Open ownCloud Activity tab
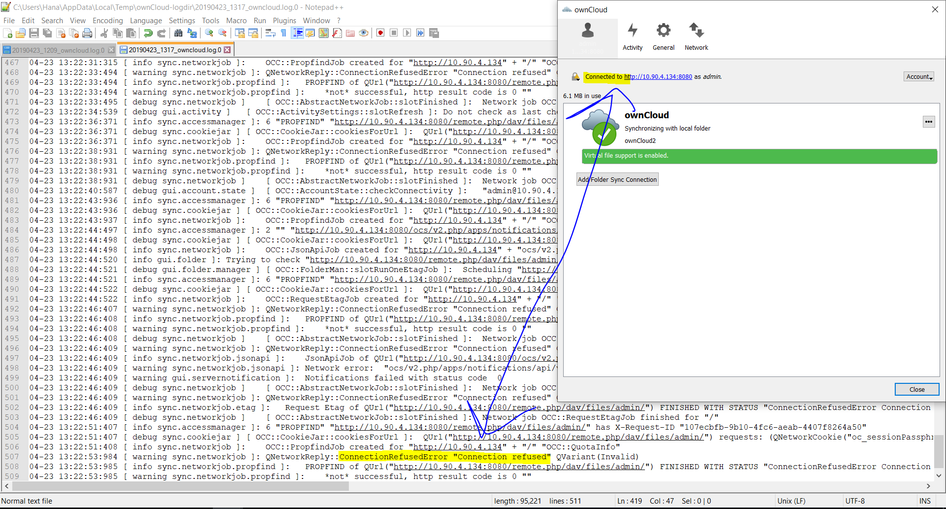The height and width of the screenshot is (509, 946). (633, 37)
